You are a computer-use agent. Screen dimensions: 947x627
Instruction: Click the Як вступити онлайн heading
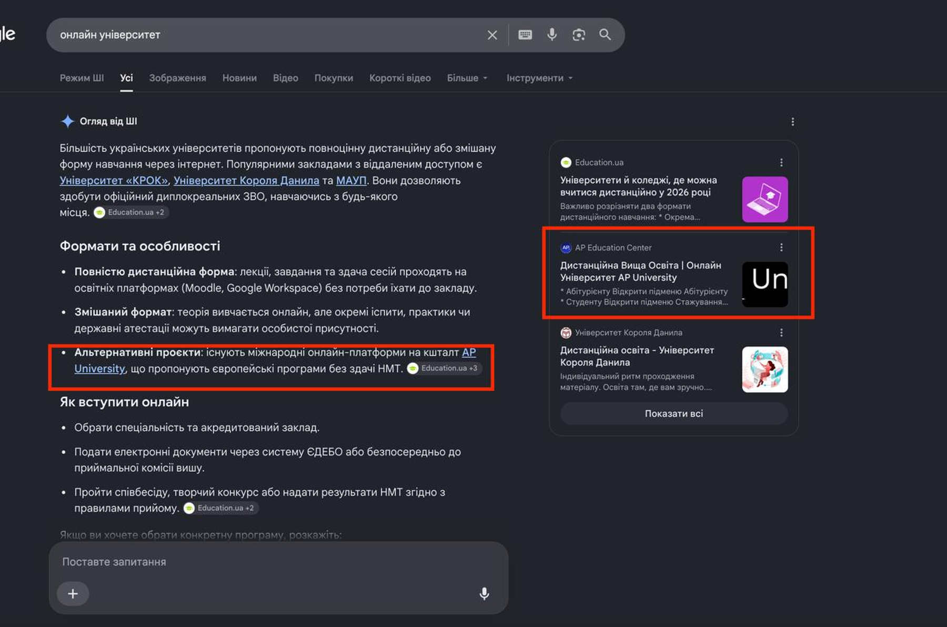point(124,402)
